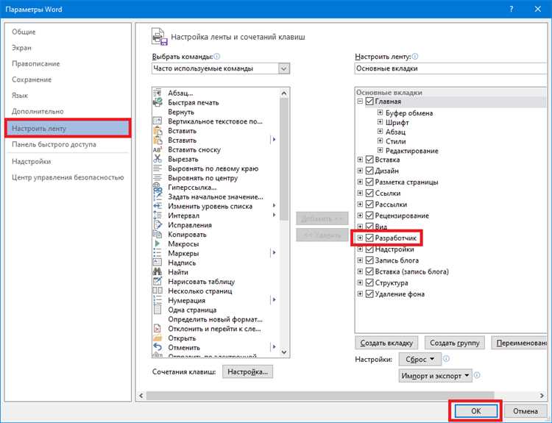Toggle the Разработчик checkbox
The width and height of the screenshot is (552, 423).
[x=369, y=238]
